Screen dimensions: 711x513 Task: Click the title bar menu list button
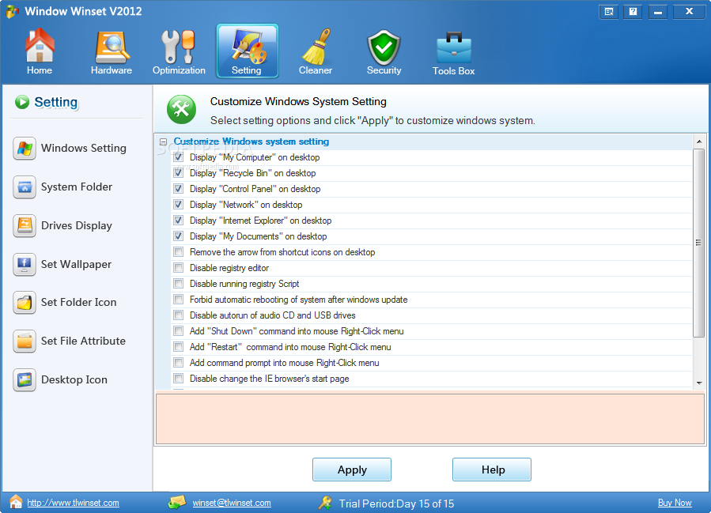click(608, 12)
